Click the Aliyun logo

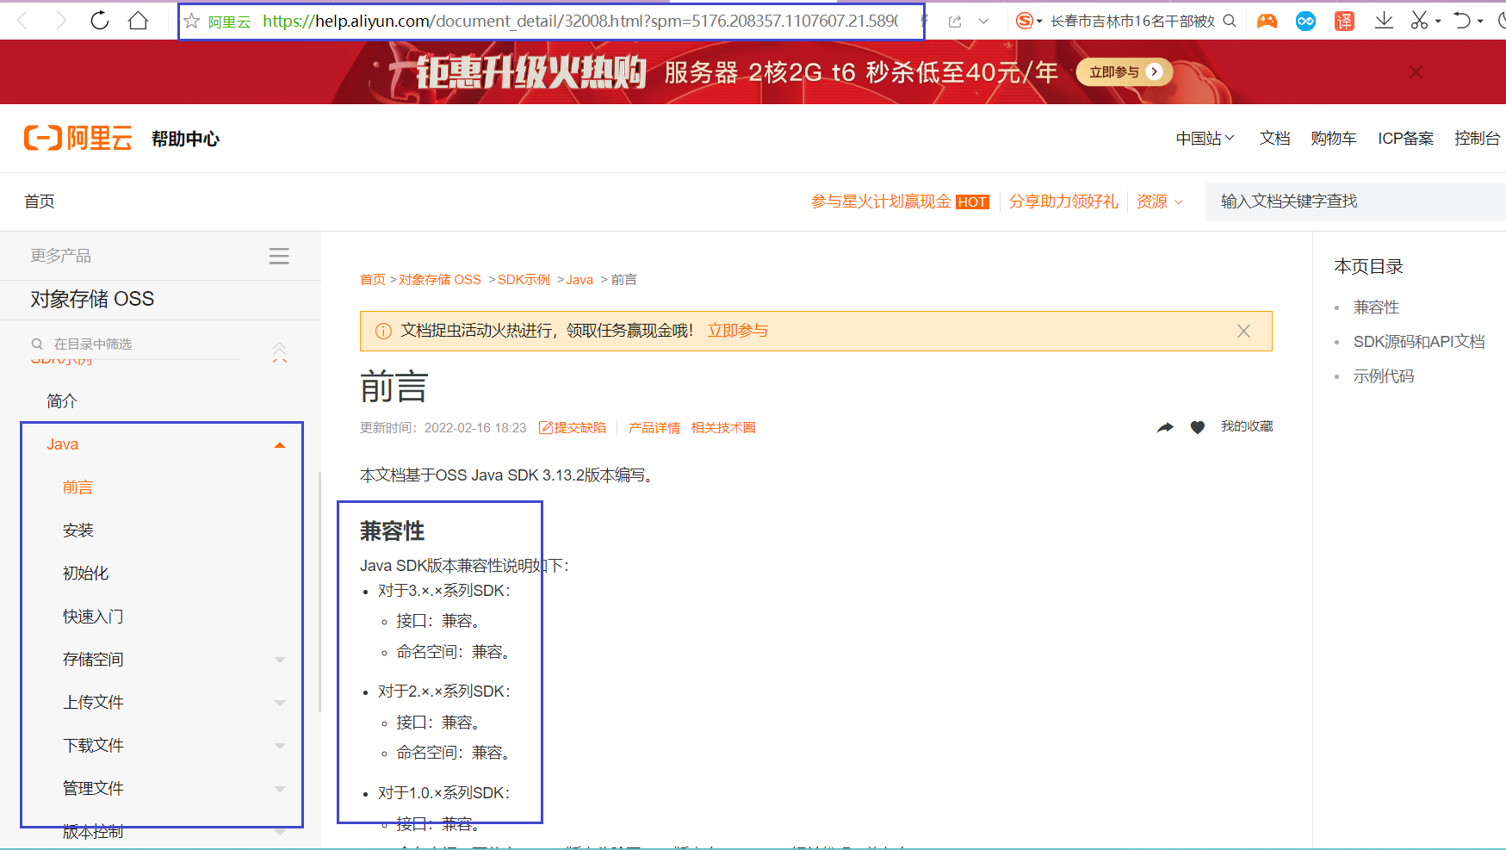(x=77, y=138)
